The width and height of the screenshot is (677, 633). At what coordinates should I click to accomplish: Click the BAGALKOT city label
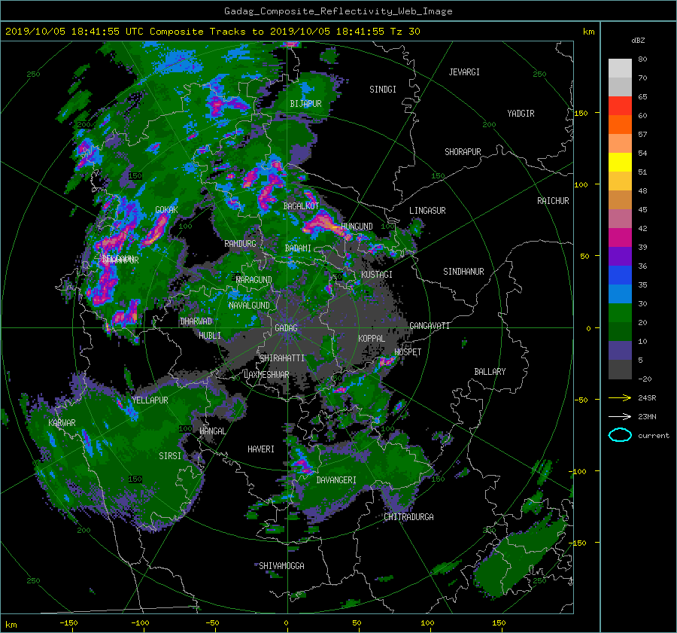[301, 206]
